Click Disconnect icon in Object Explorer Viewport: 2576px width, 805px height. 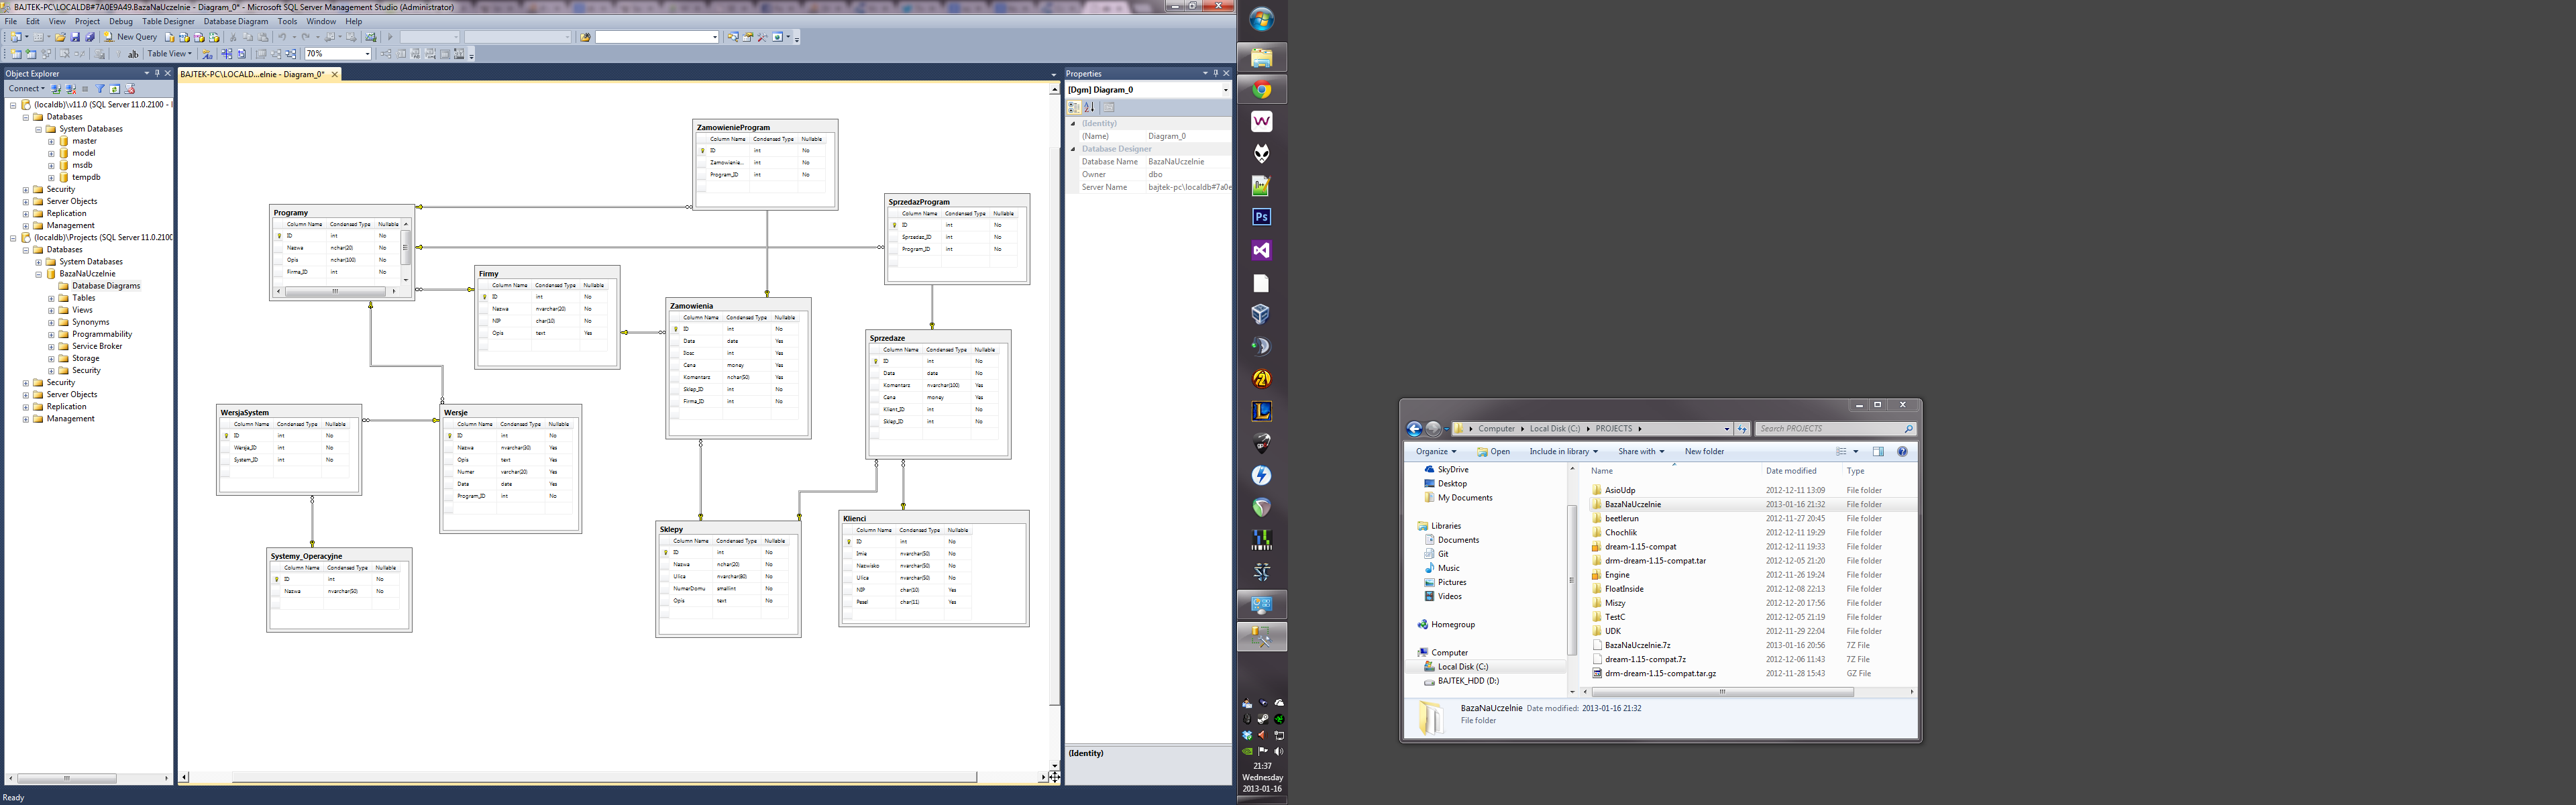pos(71,89)
